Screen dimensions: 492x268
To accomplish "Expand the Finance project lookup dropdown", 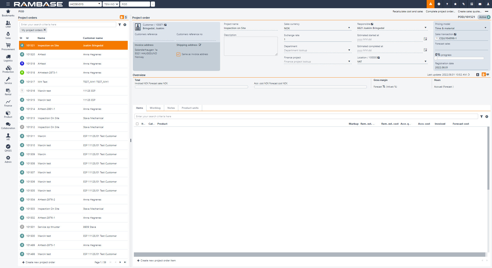I will pos(349,61).
